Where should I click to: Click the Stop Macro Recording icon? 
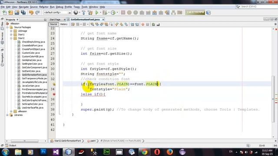(x=148, y=24)
